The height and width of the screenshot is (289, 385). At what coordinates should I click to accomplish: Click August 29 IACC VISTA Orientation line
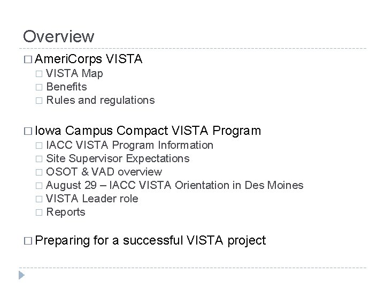(174, 185)
